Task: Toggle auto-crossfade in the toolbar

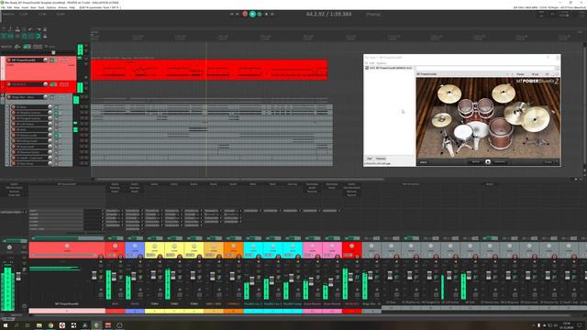Action: (4, 37)
